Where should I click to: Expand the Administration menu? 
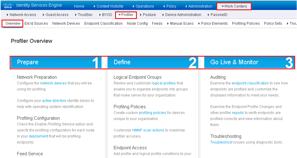199,6
